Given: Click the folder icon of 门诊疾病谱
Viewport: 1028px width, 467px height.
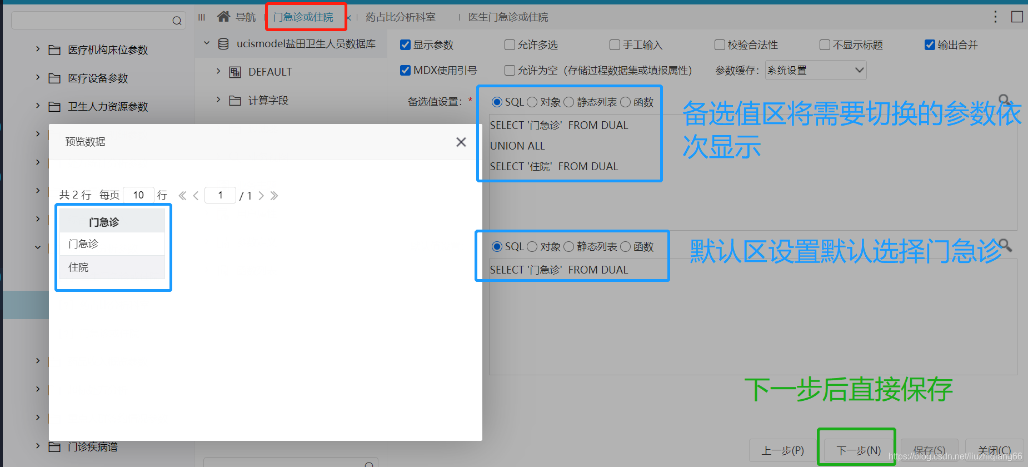Looking at the screenshot, I should [54, 447].
